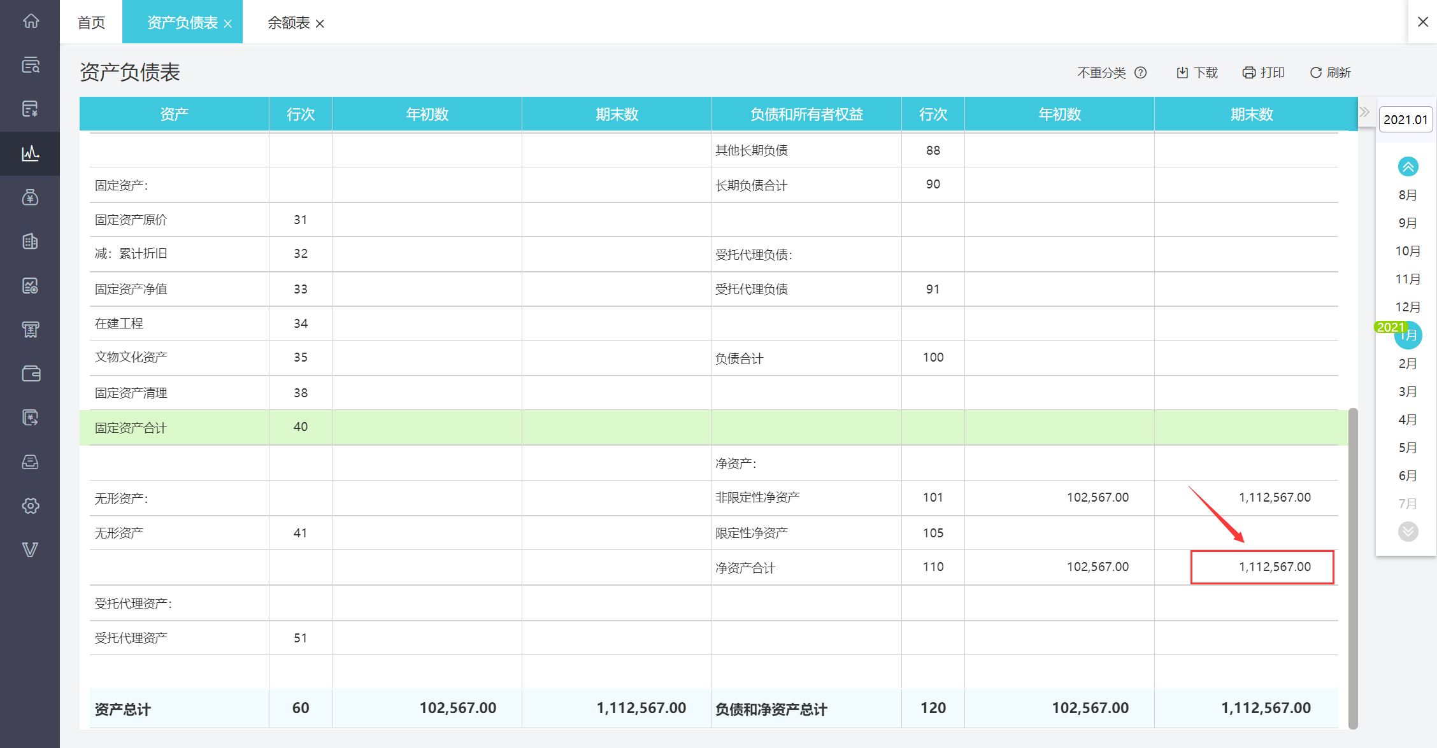Select 9月 in period list
Viewport: 1437px width, 748px height.
(1408, 223)
